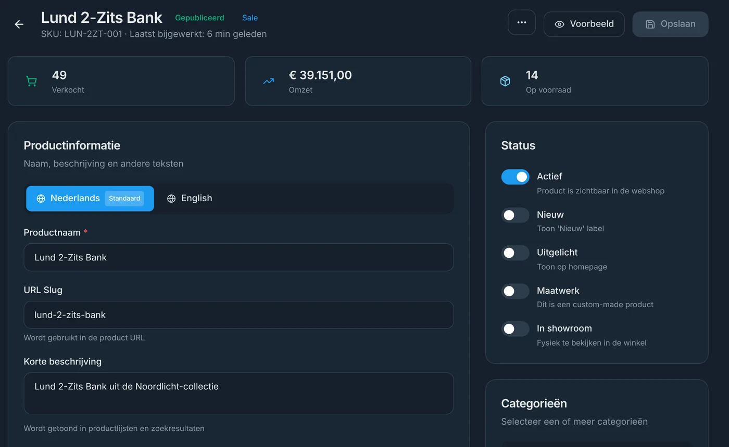Enable the Nieuw label toggle

coord(515,215)
